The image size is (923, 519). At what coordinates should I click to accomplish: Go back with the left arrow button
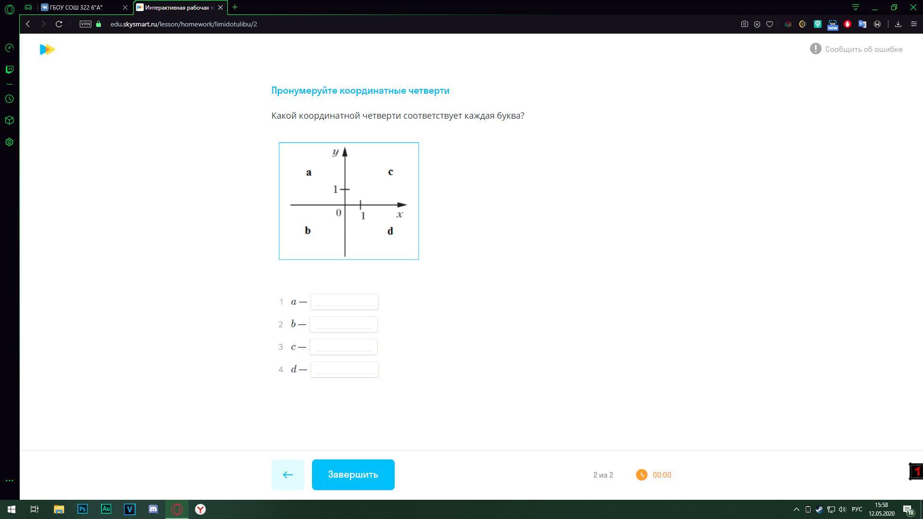pyautogui.click(x=287, y=475)
